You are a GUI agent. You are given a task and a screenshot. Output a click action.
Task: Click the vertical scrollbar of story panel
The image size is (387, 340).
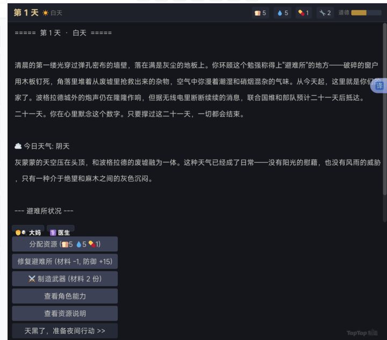(x=384, y=108)
